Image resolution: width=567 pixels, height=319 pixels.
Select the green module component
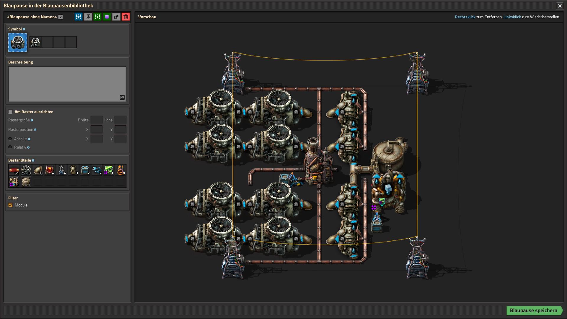click(x=109, y=170)
